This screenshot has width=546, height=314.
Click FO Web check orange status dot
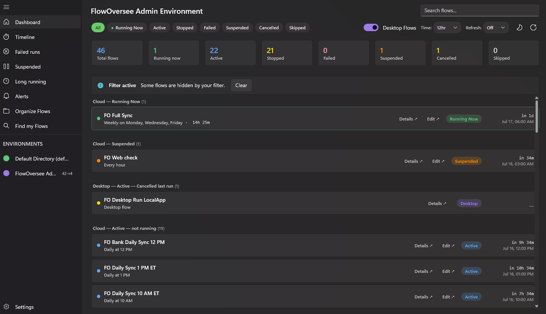98,161
